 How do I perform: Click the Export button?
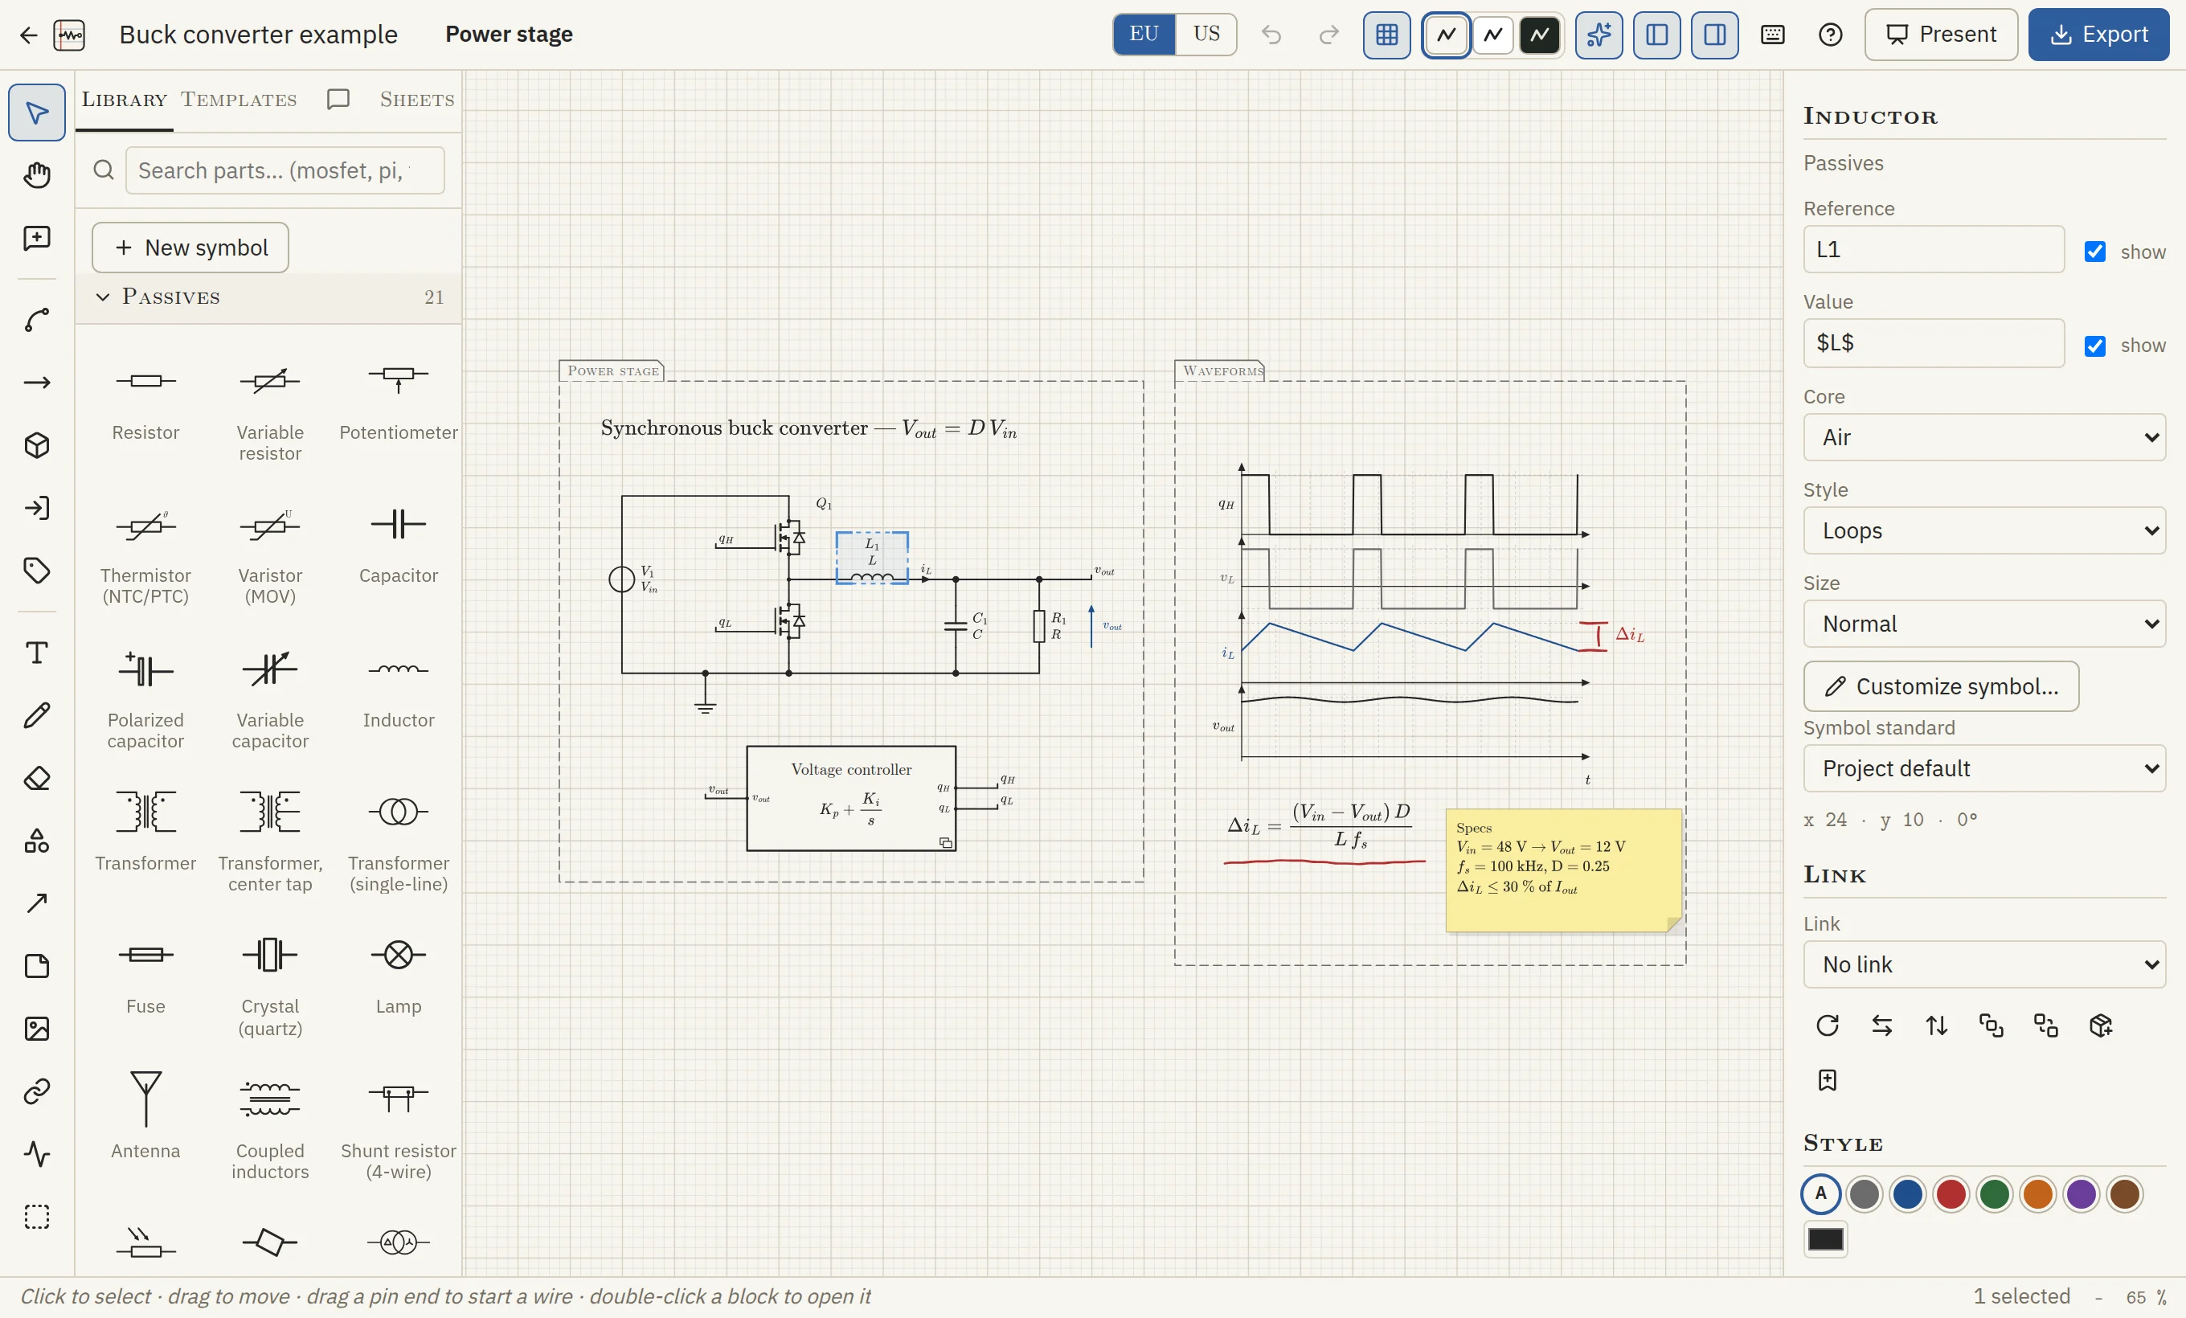point(2098,35)
